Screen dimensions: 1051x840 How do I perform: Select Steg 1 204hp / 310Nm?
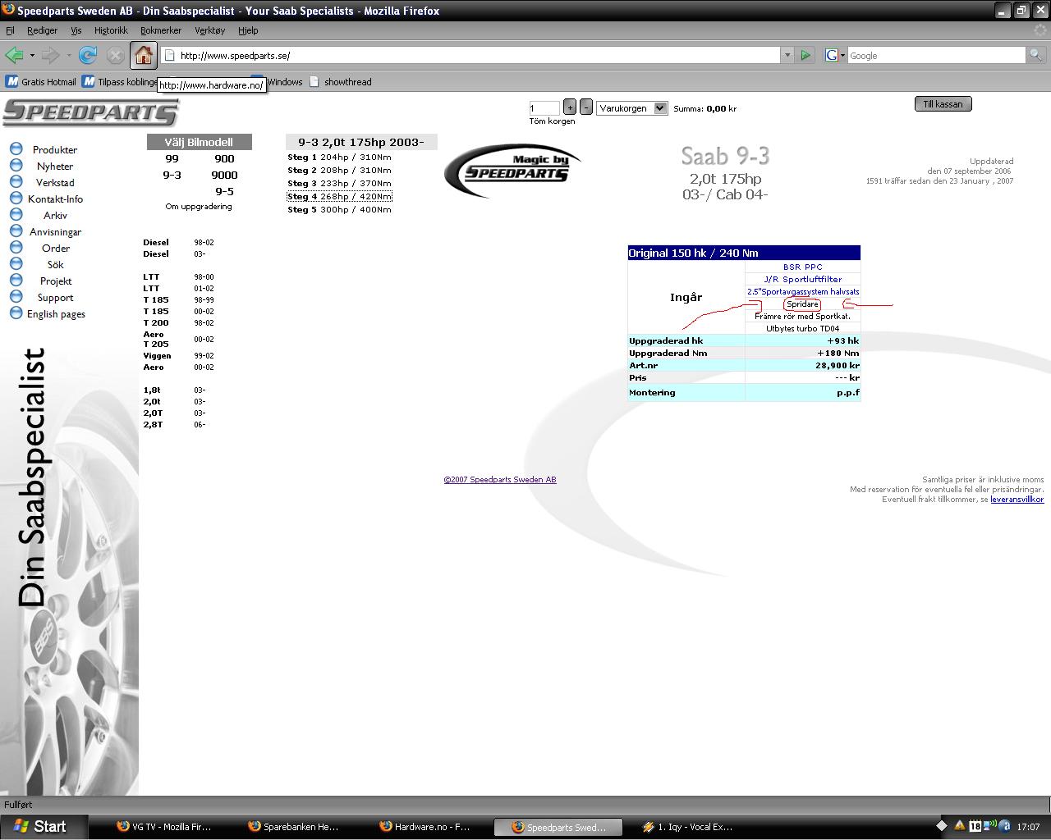point(339,157)
